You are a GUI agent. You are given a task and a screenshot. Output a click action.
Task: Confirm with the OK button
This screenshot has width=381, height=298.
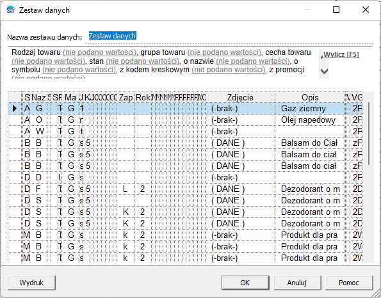245,283
